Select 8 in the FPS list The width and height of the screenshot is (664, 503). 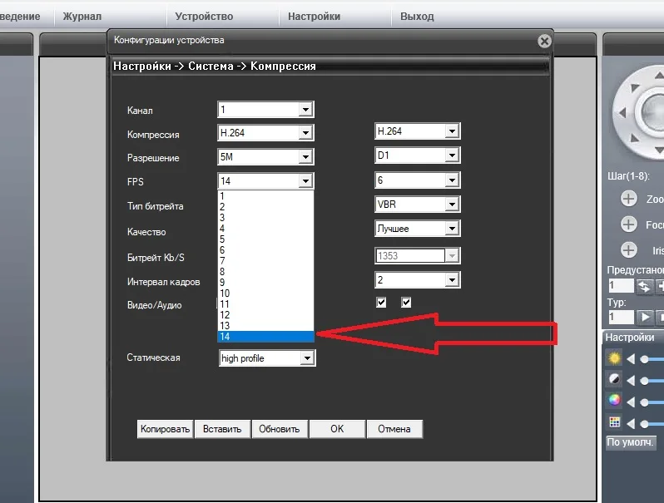[265, 272]
